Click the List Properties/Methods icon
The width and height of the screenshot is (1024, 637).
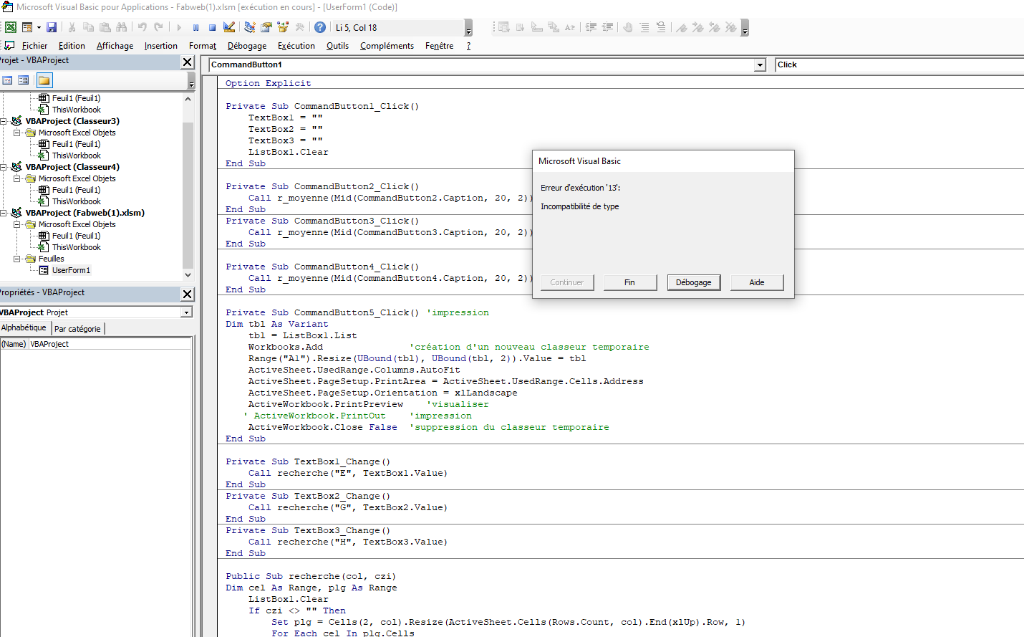(x=504, y=27)
